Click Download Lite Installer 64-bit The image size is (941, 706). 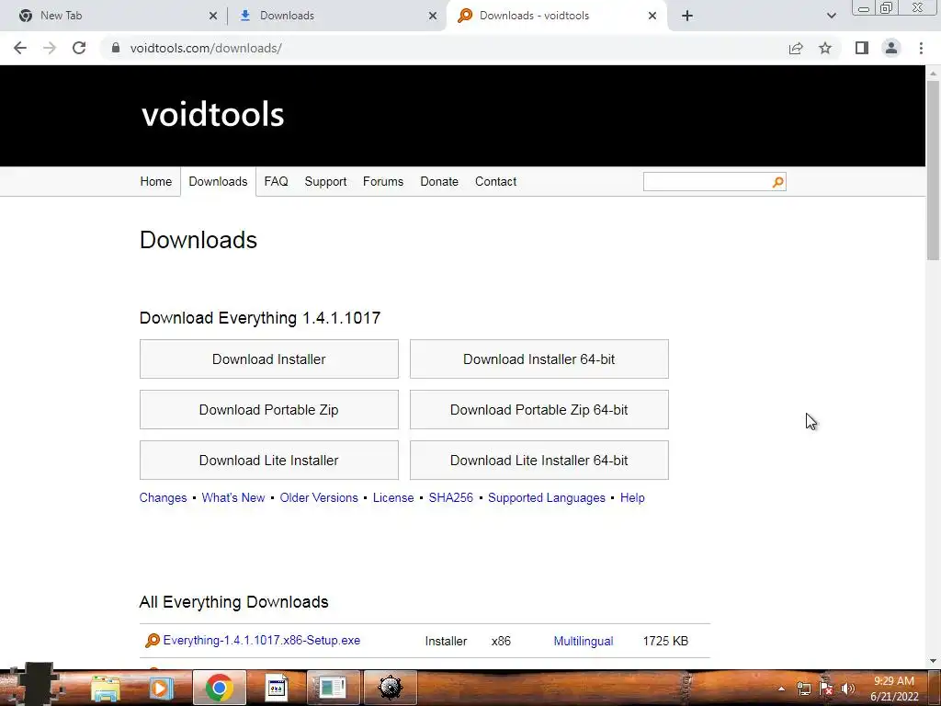[539, 461]
